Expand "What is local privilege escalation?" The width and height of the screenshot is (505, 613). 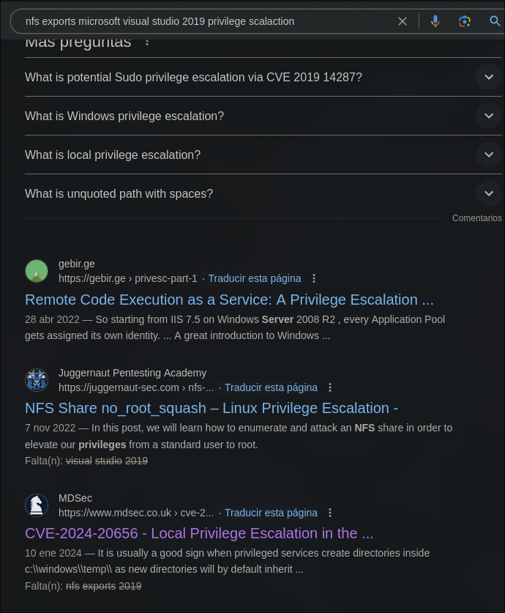click(263, 155)
